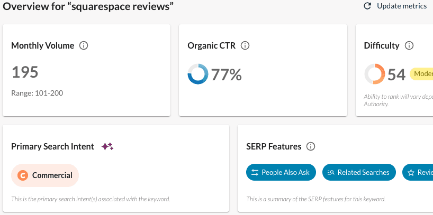This screenshot has height=215, width=433.
Task: Click the SERP Features heading label
Action: [274, 146]
